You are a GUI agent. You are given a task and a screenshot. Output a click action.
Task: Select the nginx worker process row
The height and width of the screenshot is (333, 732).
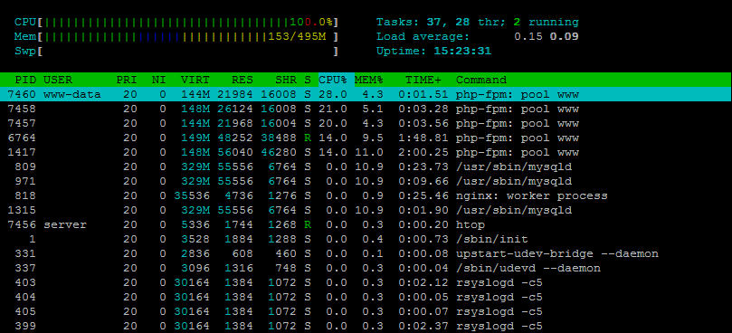coord(366,195)
